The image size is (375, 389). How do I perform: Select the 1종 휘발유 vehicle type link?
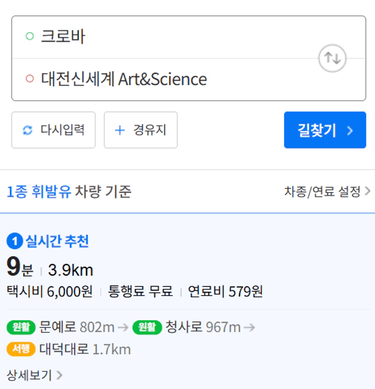[39, 192]
